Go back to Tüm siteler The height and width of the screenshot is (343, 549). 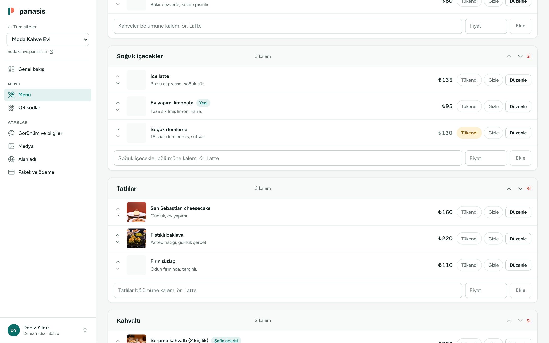click(x=22, y=27)
